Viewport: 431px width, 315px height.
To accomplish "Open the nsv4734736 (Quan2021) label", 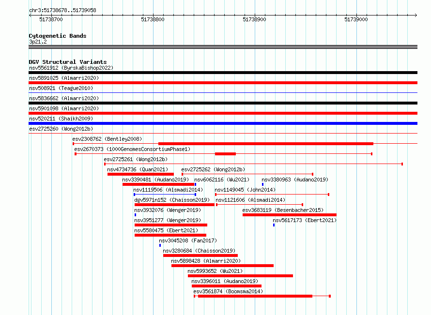I will click(x=138, y=169).
